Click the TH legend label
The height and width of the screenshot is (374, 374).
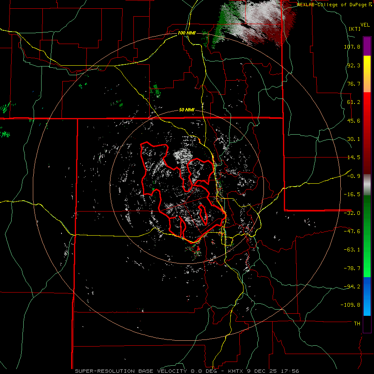(x=357, y=324)
